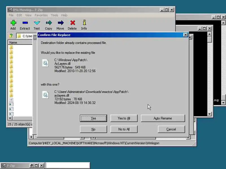The height and width of the screenshot is (169, 226).
Task: Click the first folder in the file list
Action: tap(11, 47)
